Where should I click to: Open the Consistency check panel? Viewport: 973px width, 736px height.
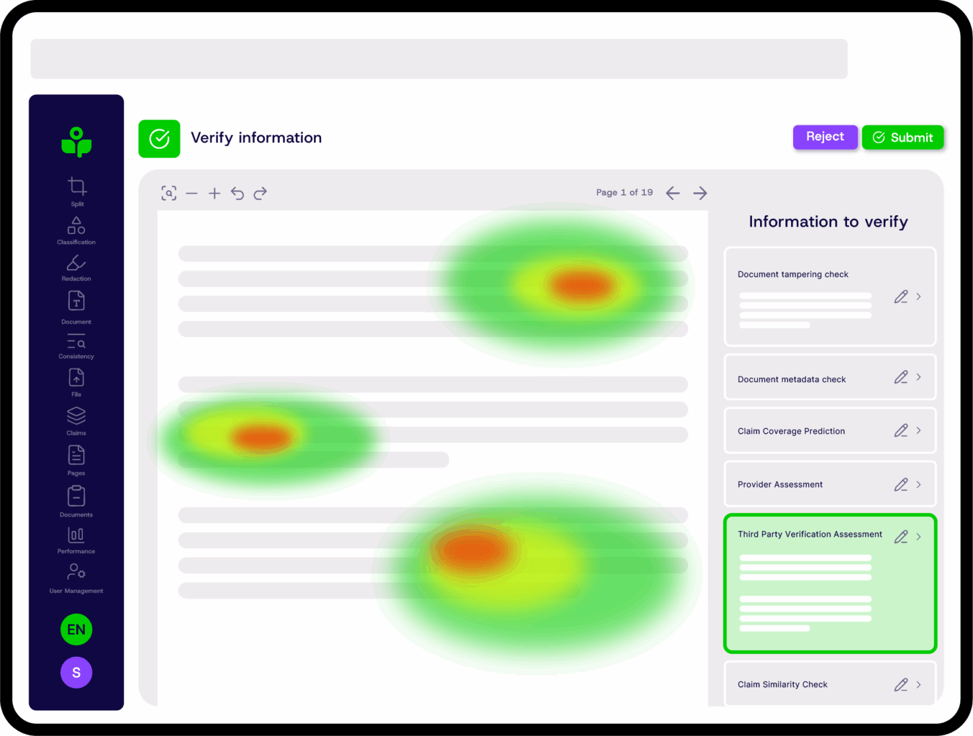point(76,344)
